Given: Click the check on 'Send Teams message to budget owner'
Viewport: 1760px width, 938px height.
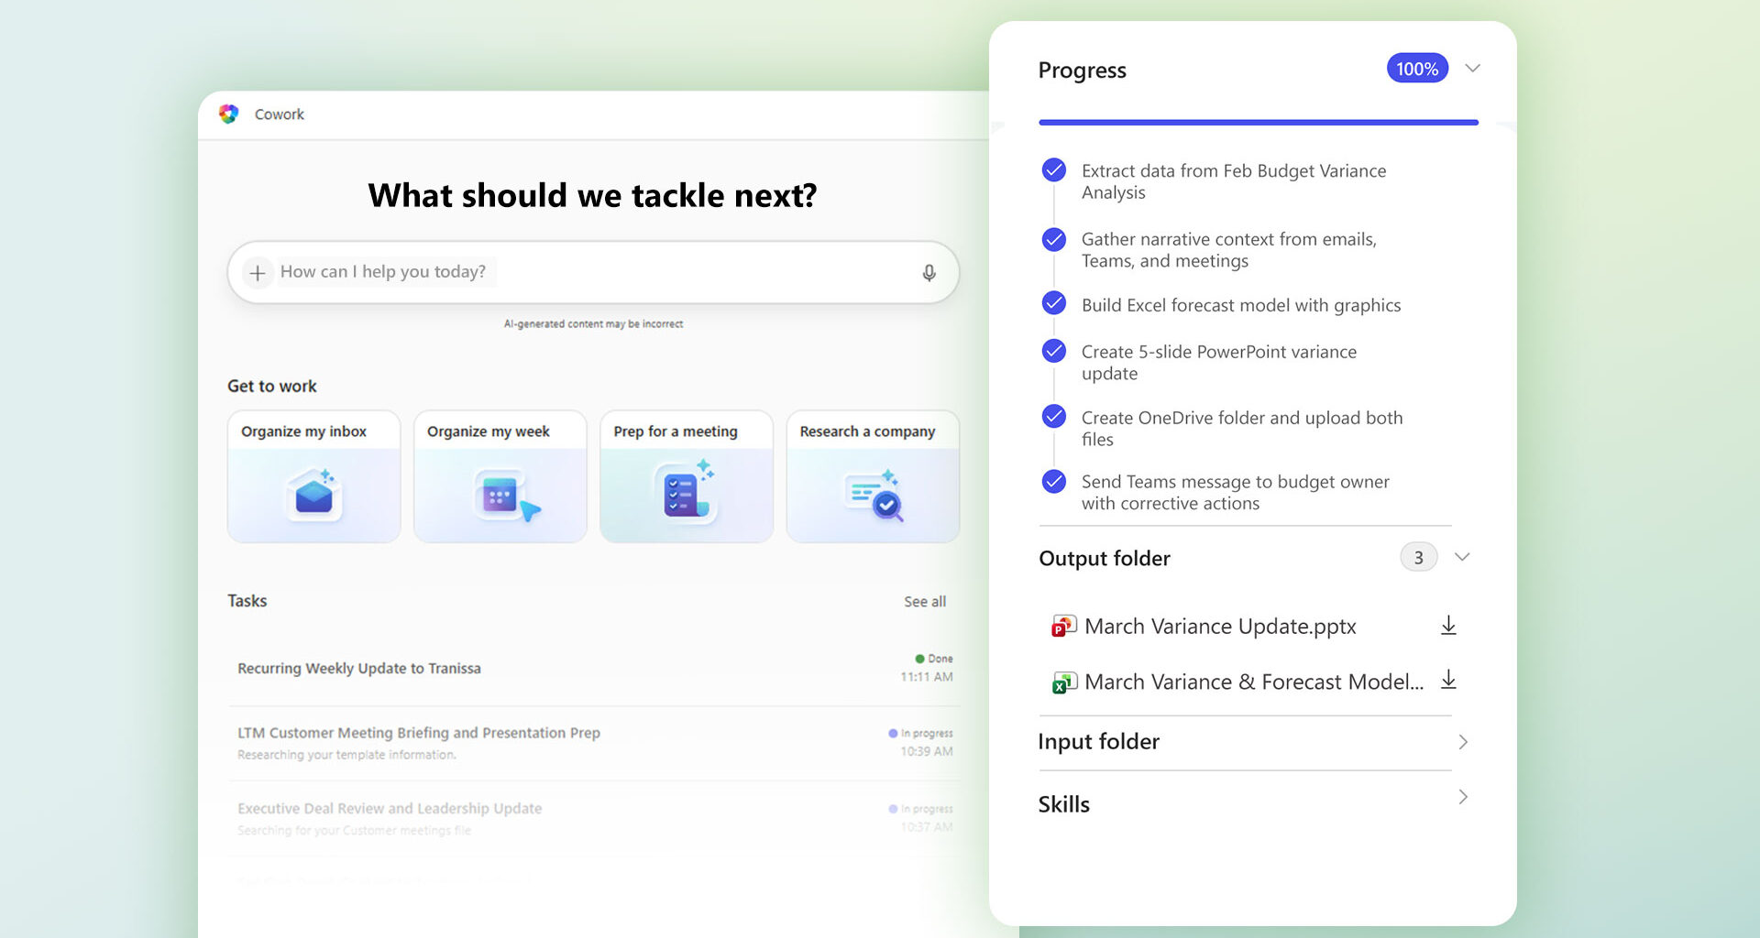Looking at the screenshot, I should click(1053, 481).
